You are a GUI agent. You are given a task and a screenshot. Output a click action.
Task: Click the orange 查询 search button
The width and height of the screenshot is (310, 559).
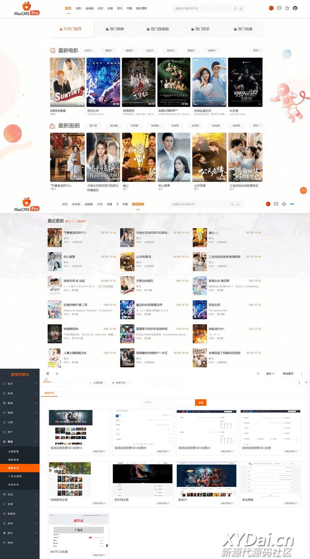tap(200, 402)
